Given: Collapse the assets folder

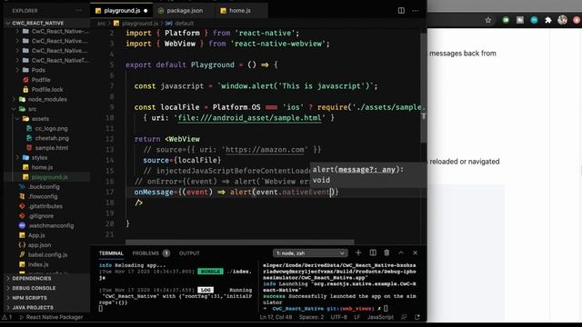Looking at the screenshot, I should click(x=40, y=119).
